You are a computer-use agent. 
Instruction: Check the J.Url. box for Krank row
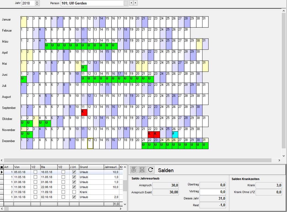74,192
